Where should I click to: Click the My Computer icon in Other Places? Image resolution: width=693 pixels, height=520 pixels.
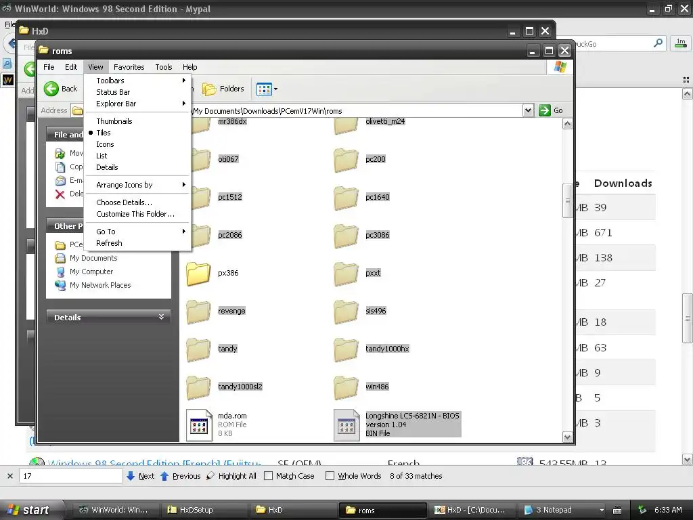click(60, 272)
